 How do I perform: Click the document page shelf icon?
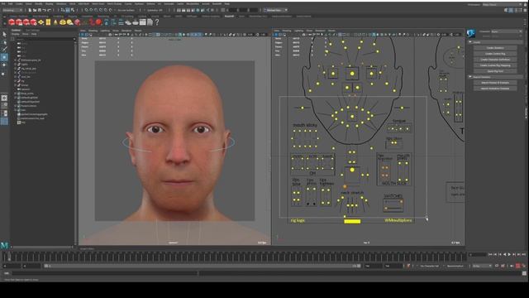pos(150,22)
